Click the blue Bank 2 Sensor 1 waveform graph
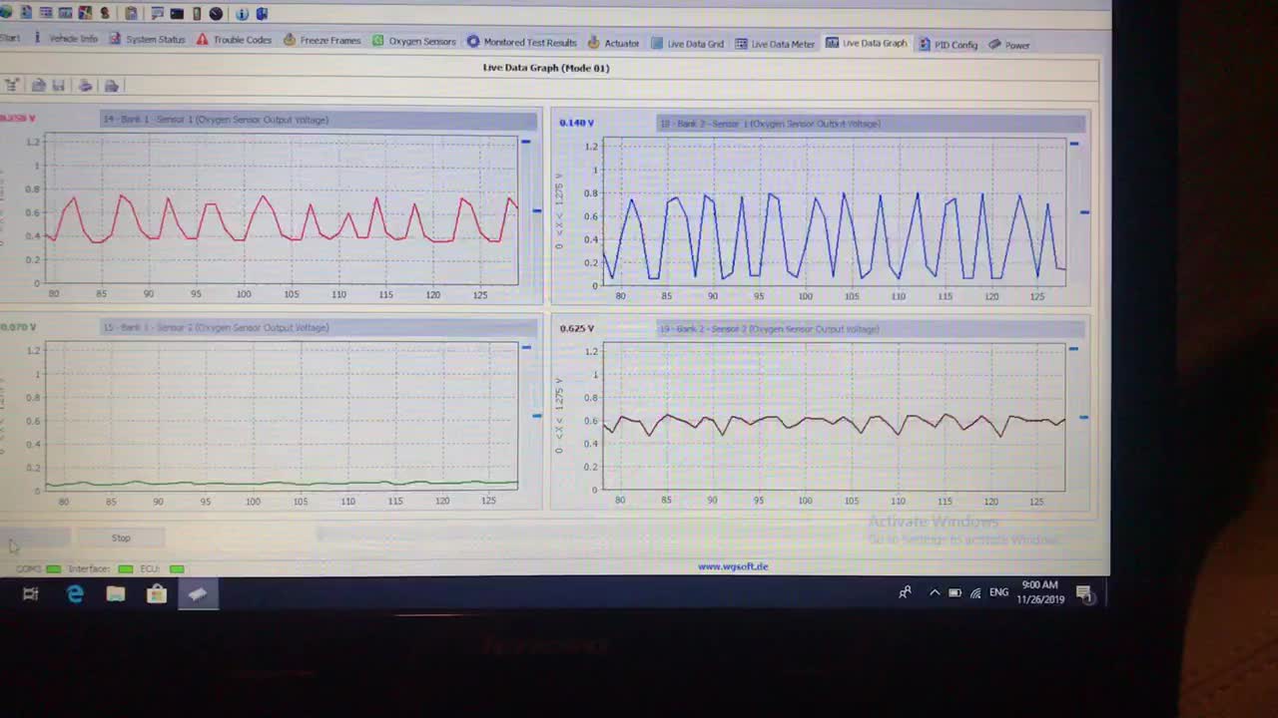This screenshot has height=718, width=1278. 834,213
